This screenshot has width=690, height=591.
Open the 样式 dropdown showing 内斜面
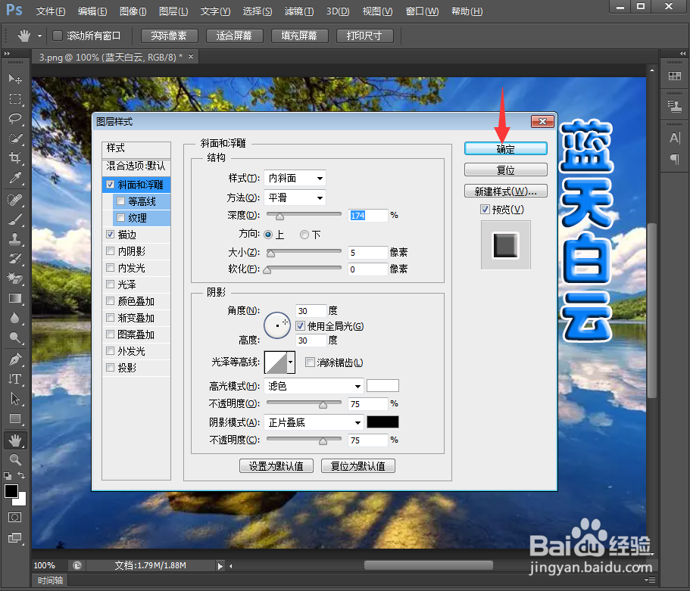tap(295, 178)
